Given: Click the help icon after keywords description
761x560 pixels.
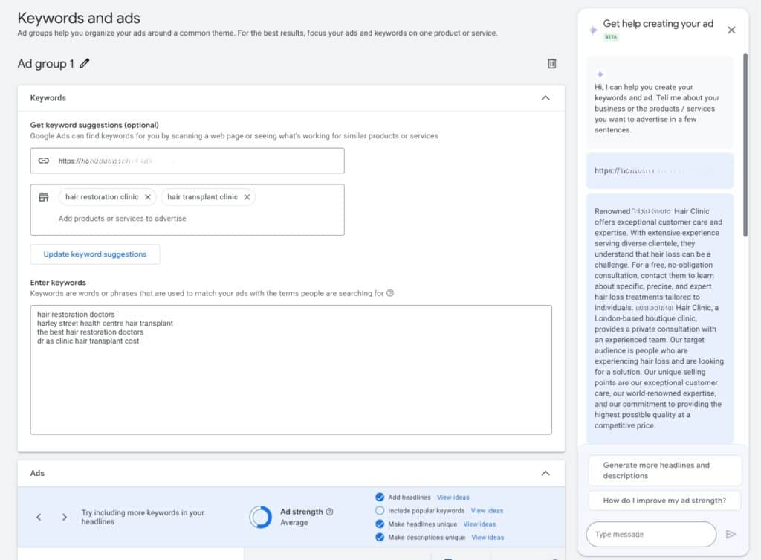Looking at the screenshot, I should click(390, 293).
